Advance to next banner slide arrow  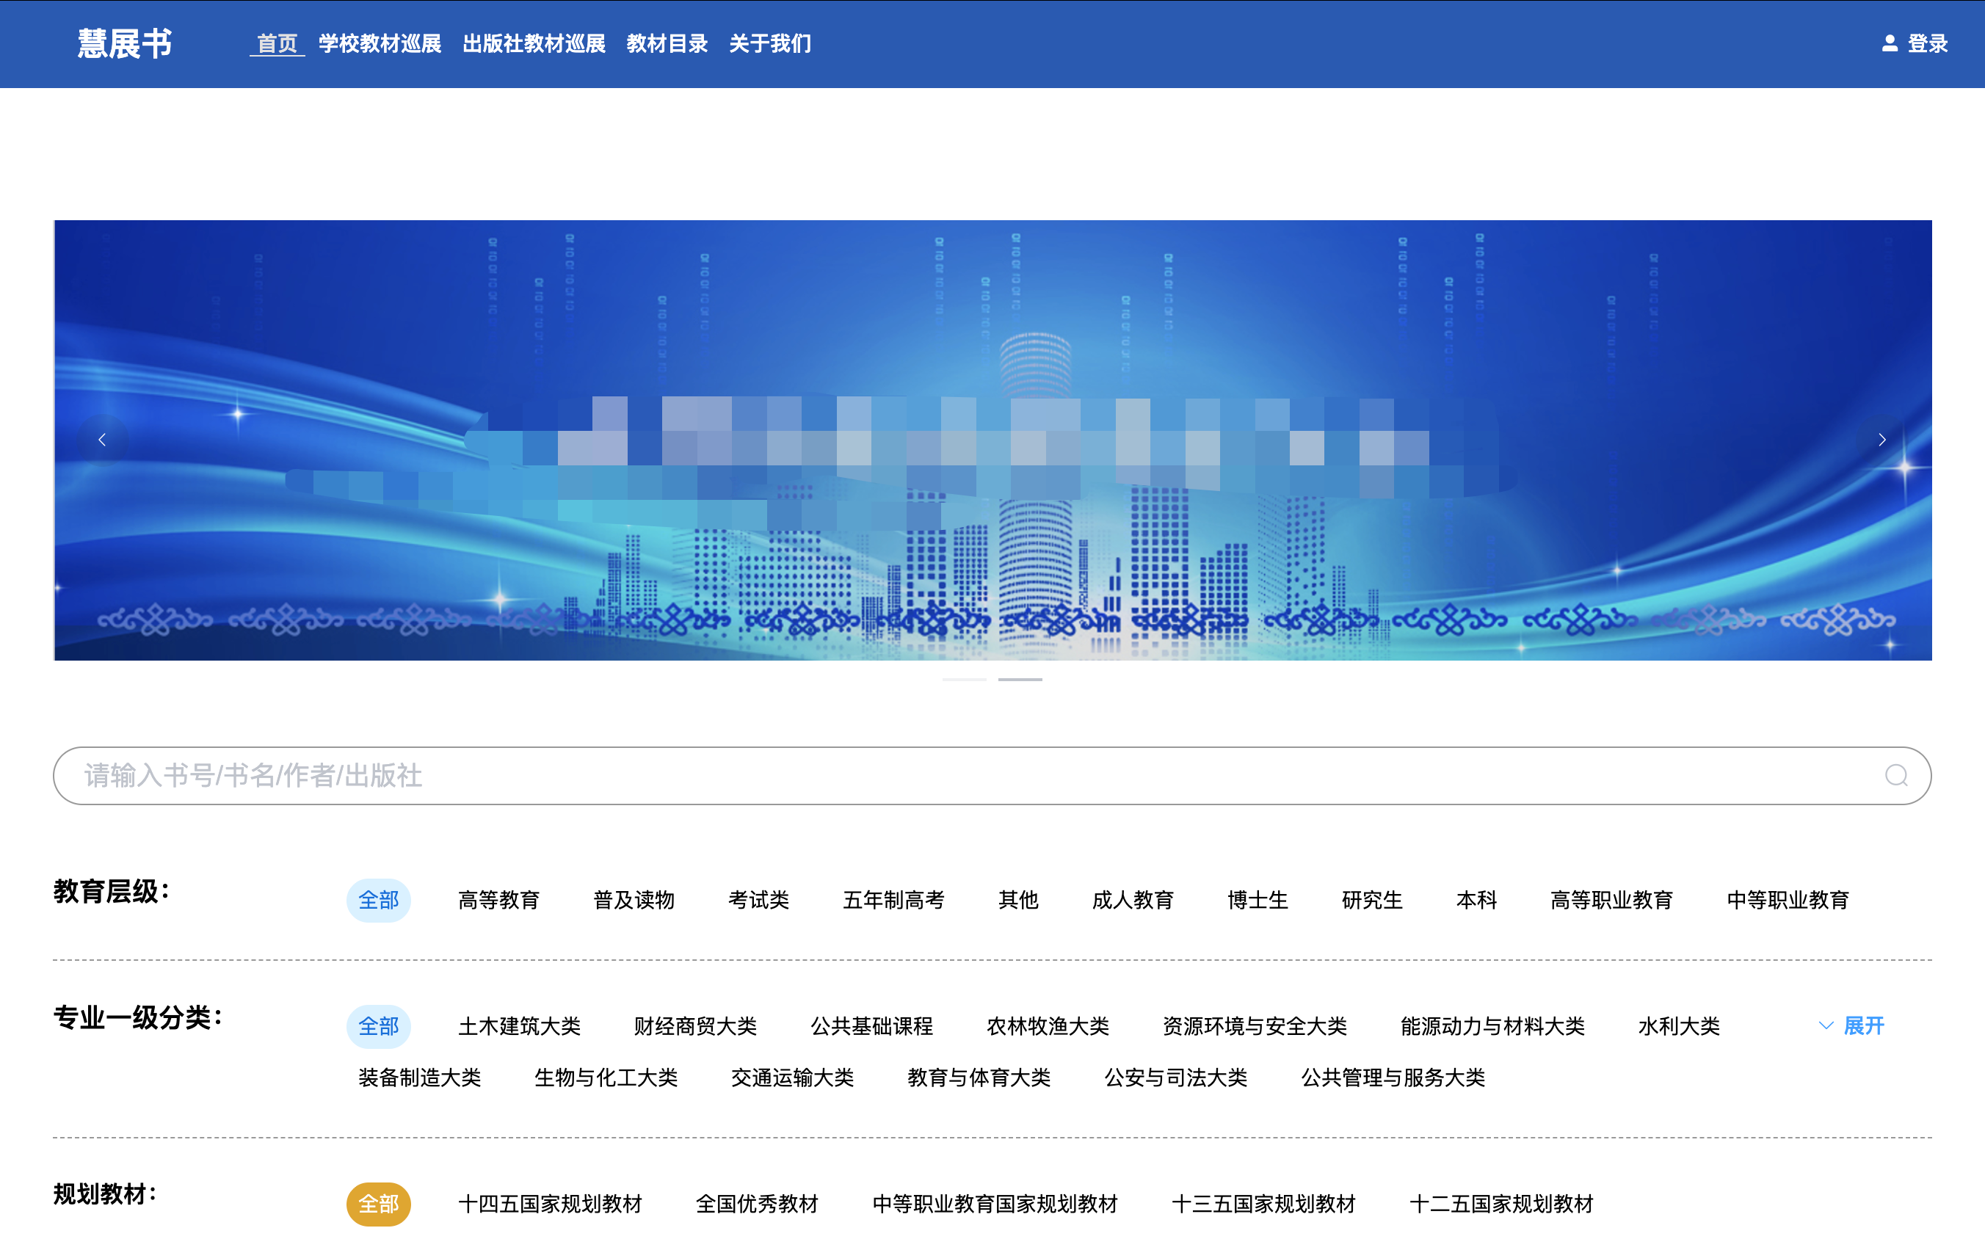click(1881, 440)
